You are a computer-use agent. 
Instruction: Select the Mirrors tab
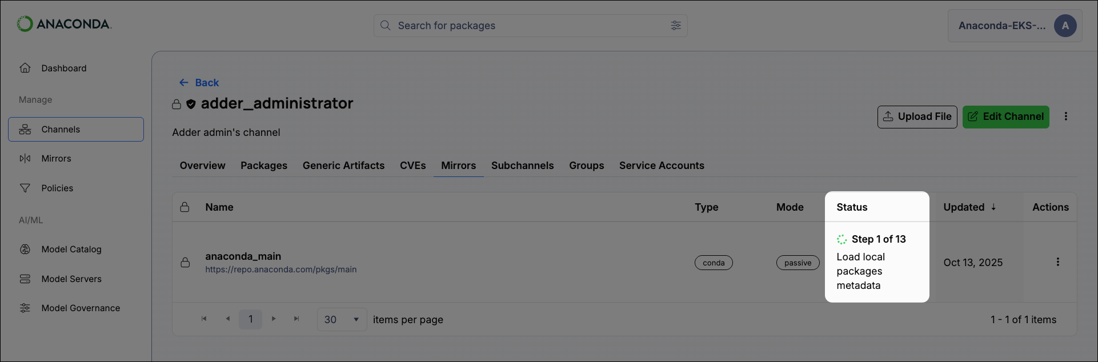458,166
